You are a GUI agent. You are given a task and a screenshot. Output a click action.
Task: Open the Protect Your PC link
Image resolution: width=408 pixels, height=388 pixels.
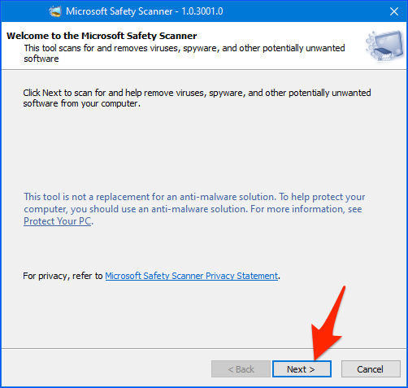point(57,221)
